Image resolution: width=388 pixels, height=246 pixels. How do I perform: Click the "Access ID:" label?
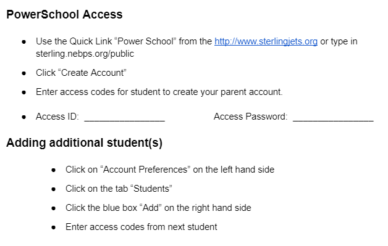click(x=57, y=117)
